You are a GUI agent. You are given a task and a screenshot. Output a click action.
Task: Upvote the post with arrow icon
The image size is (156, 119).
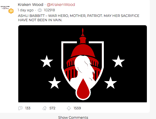point(69,108)
